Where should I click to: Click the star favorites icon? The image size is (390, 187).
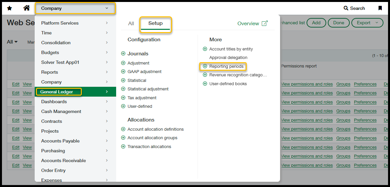9,8
